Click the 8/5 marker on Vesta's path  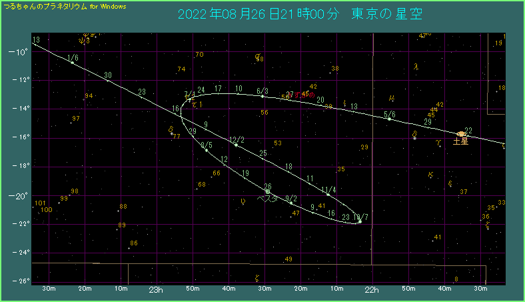pyautogui.click(x=207, y=150)
